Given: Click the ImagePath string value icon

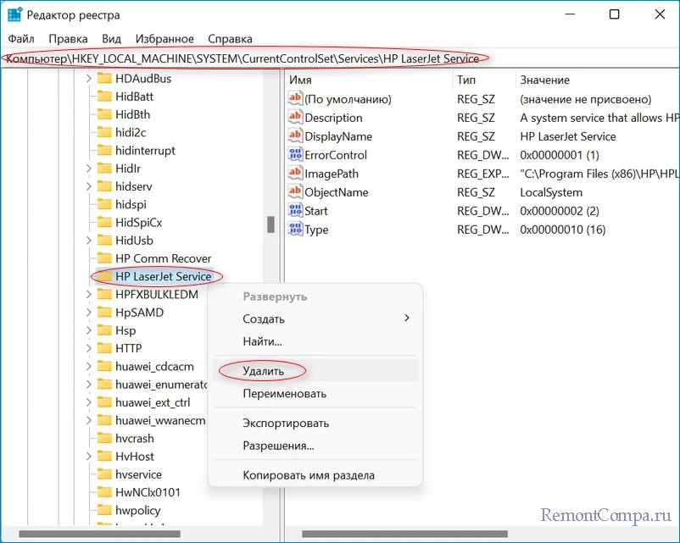Looking at the screenshot, I should pos(295,174).
